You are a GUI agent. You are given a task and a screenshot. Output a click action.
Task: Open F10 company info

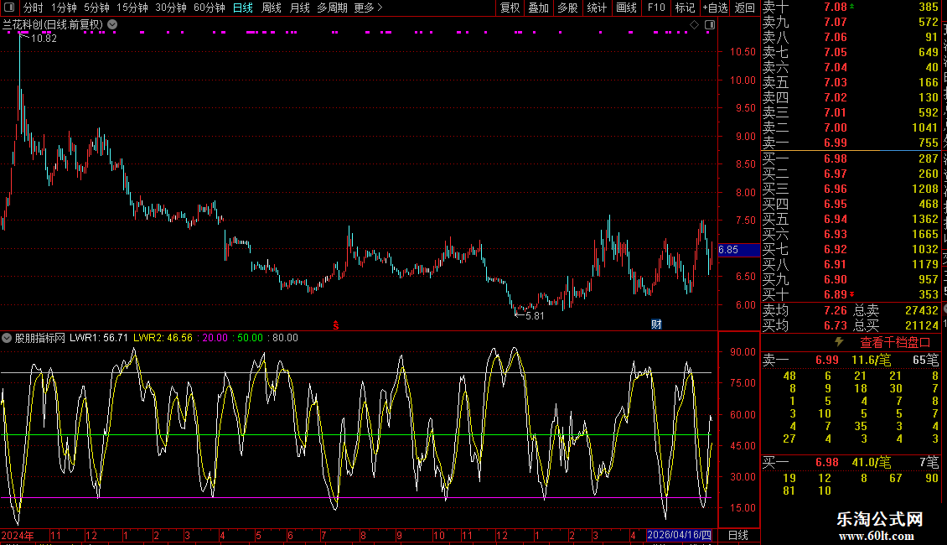(656, 8)
